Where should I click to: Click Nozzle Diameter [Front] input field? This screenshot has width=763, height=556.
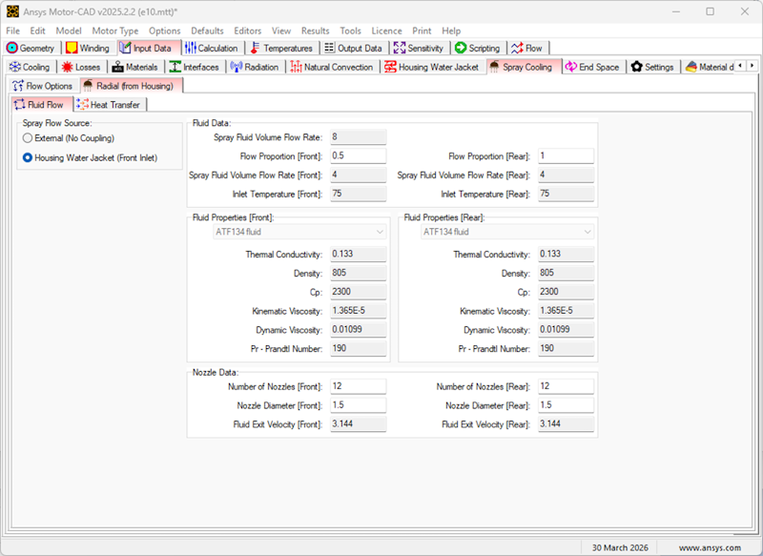coord(359,405)
